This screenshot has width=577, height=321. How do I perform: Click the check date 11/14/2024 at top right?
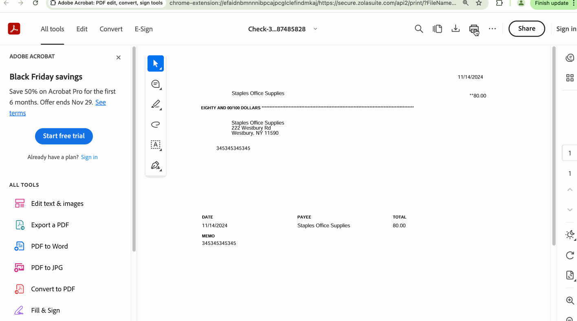pos(470,77)
